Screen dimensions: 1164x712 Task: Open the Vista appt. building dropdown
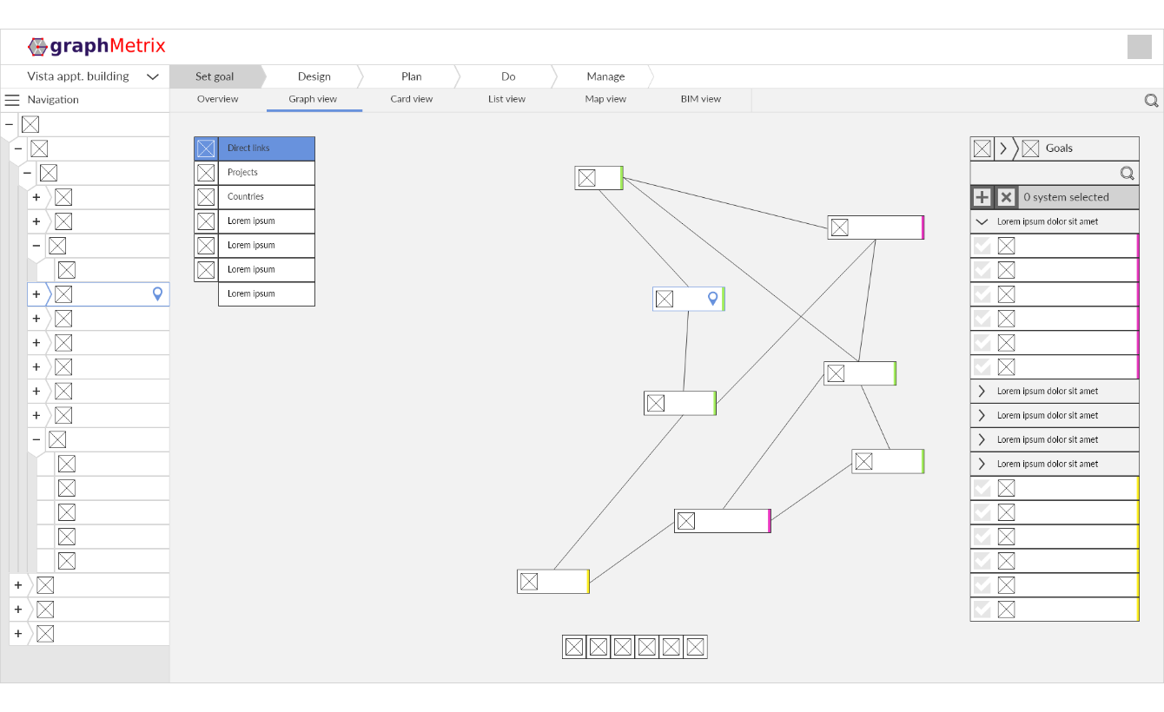153,76
